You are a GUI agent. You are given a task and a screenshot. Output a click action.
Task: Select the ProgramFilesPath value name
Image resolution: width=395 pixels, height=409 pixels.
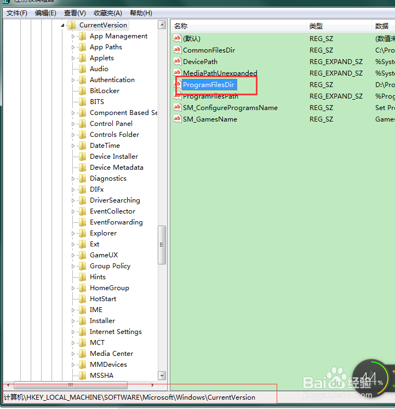pyautogui.click(x=210, y=96)
